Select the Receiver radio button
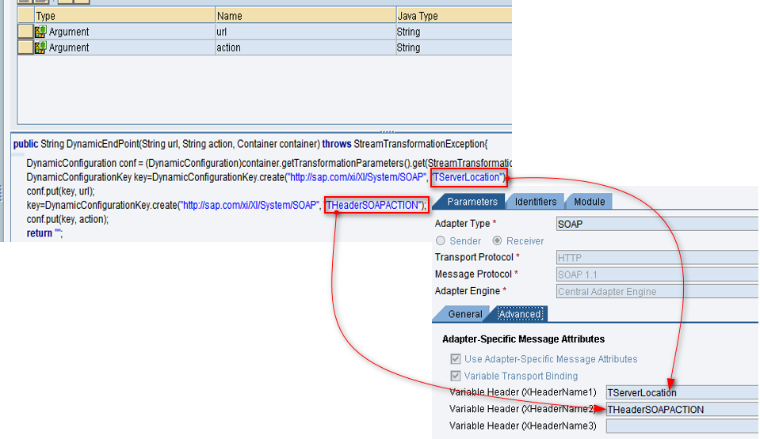This screenshot has width=760, height=439. (498, 240)
